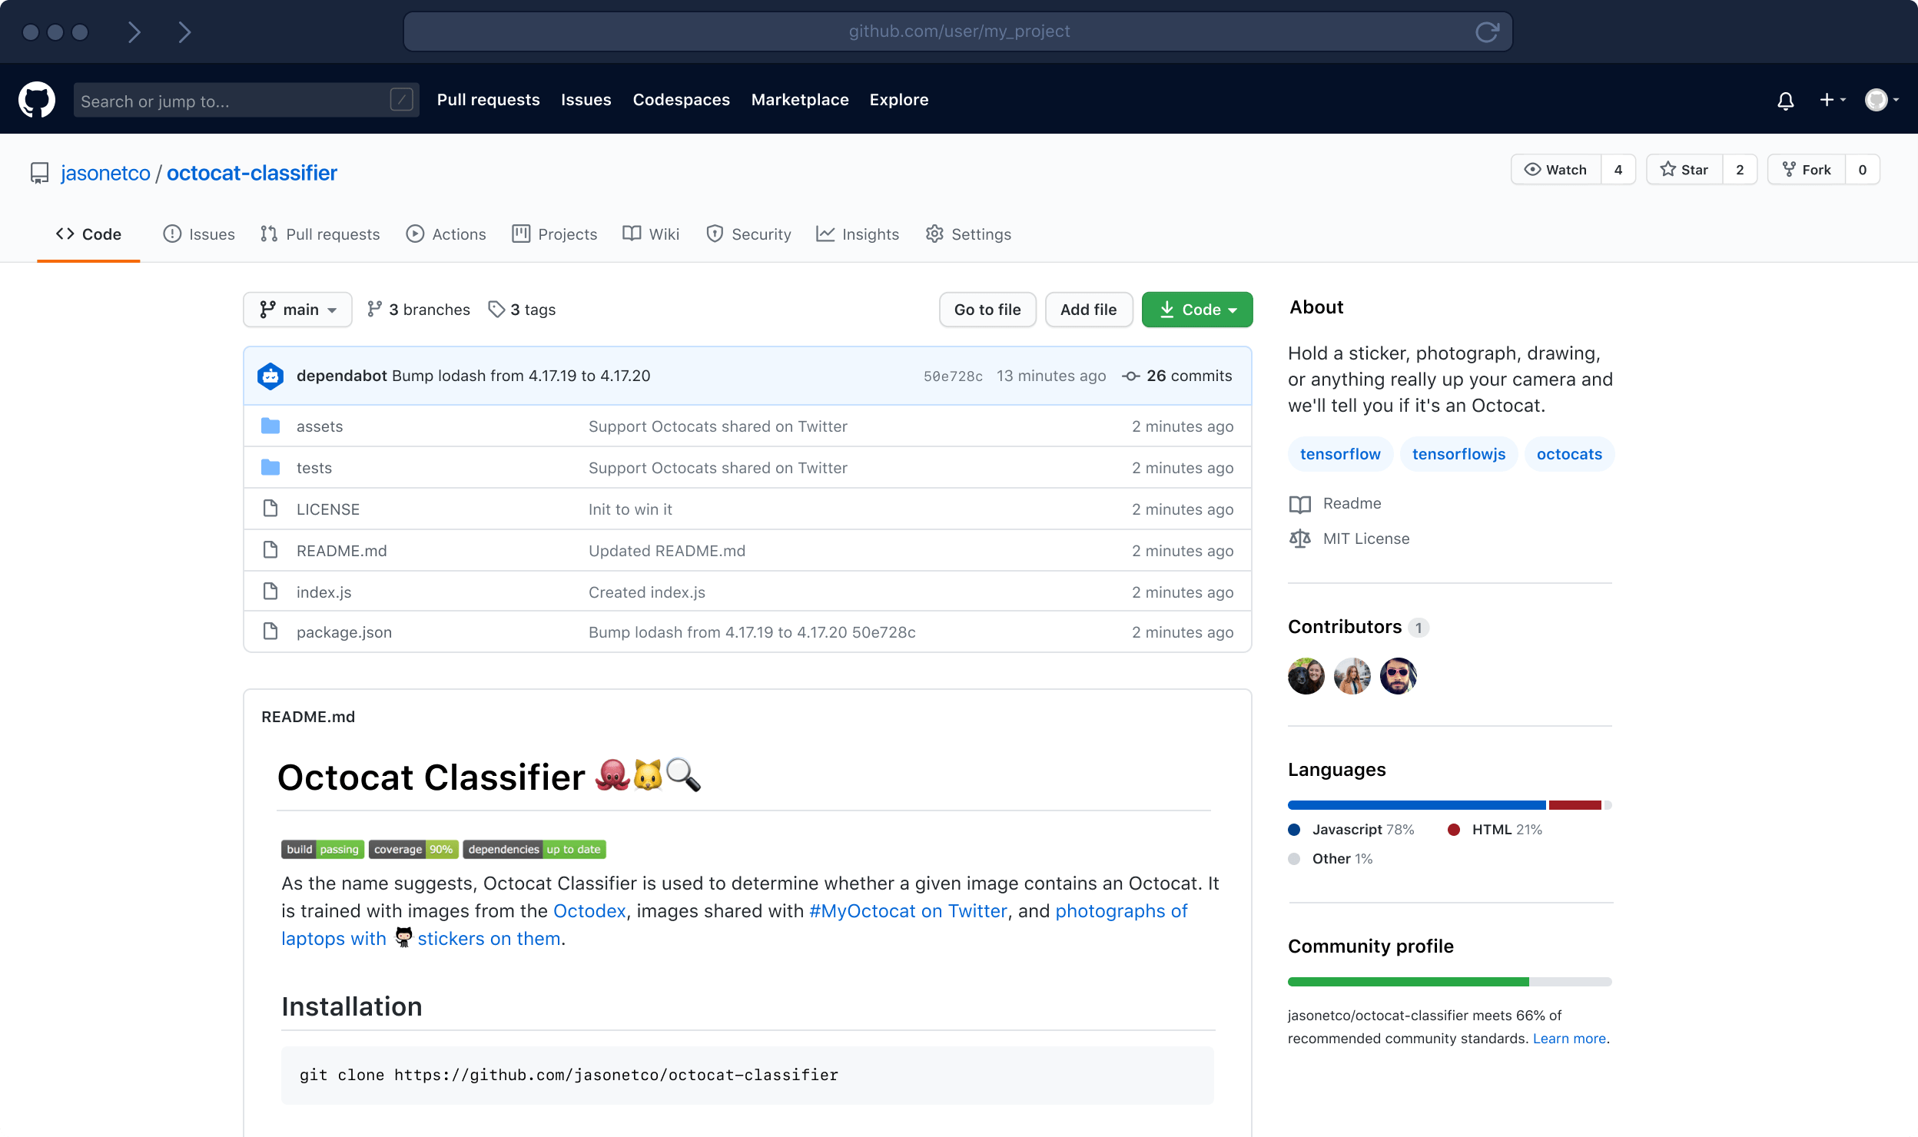Click the Code tab icon
The height and width of the screenshot is (1137, 1918).
pyautogui.click(x=64, y=233)
